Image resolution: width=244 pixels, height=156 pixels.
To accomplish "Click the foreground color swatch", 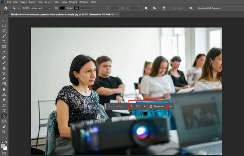I will coord(3,146).
